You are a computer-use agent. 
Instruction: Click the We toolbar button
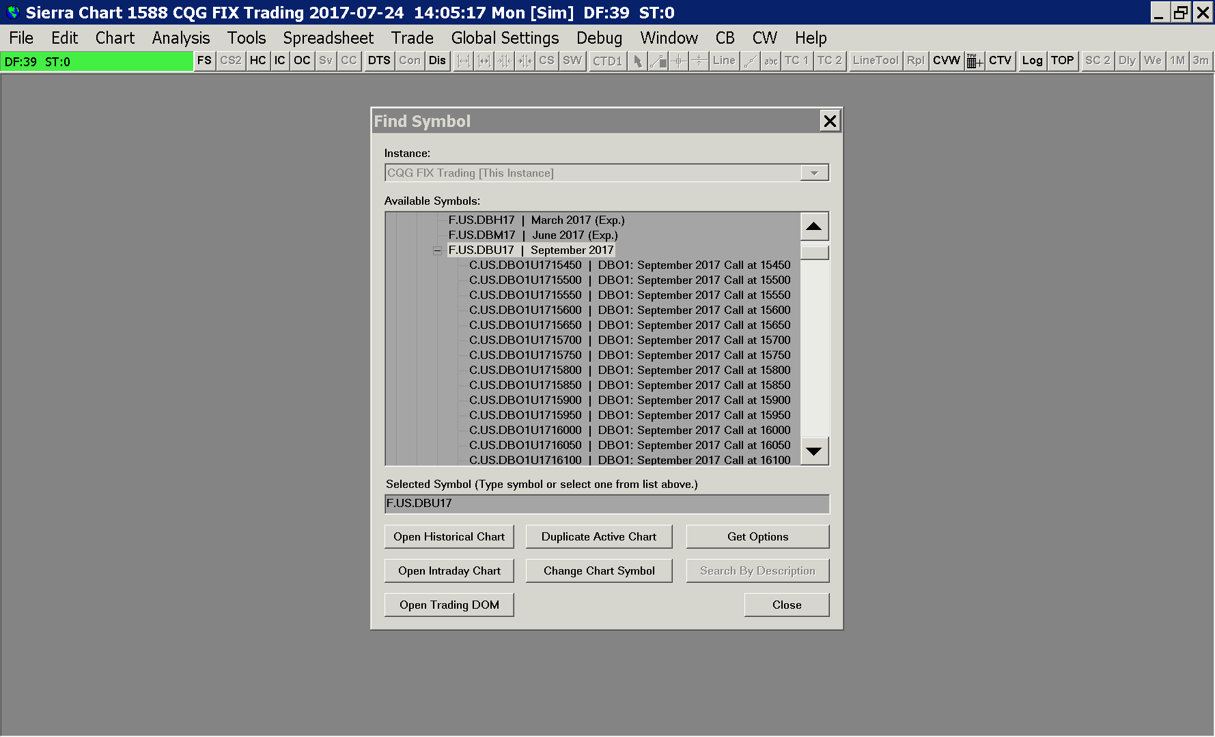point(1153,61)
